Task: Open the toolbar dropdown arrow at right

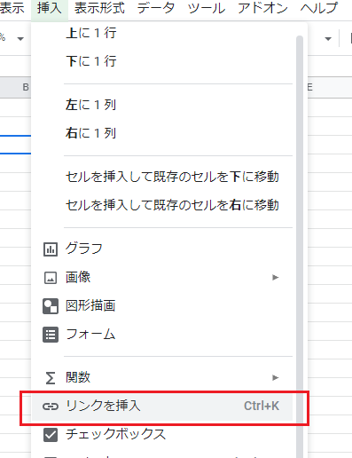Action: [x=328, y=39]
